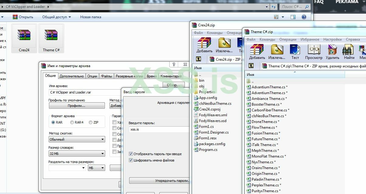
Task: Select Crex24.csproj file in Crex24.zip
Action: [x=210, y=109]
